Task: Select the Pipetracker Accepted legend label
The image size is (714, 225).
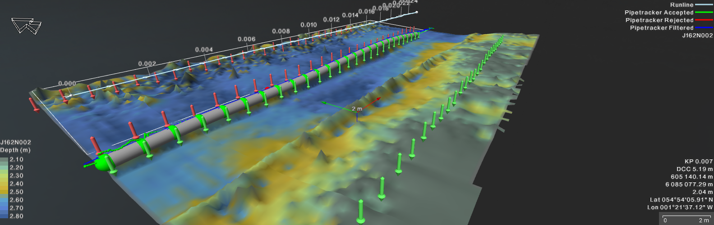Action: pyautogui.click(x=659, y=13)
